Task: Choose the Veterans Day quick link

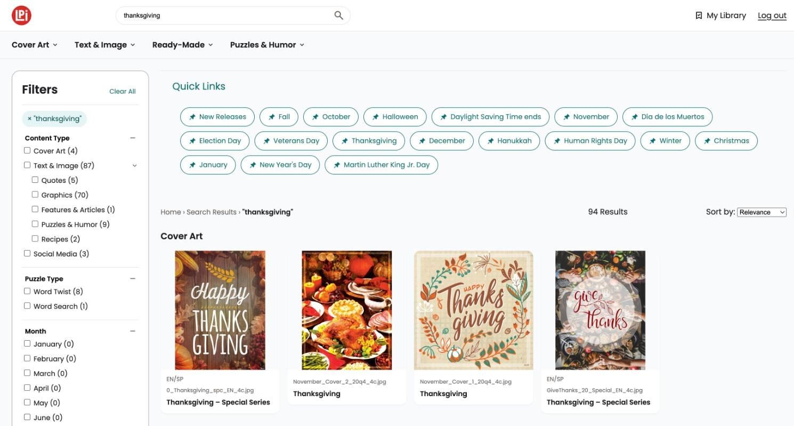Action: tap(291, 141)
